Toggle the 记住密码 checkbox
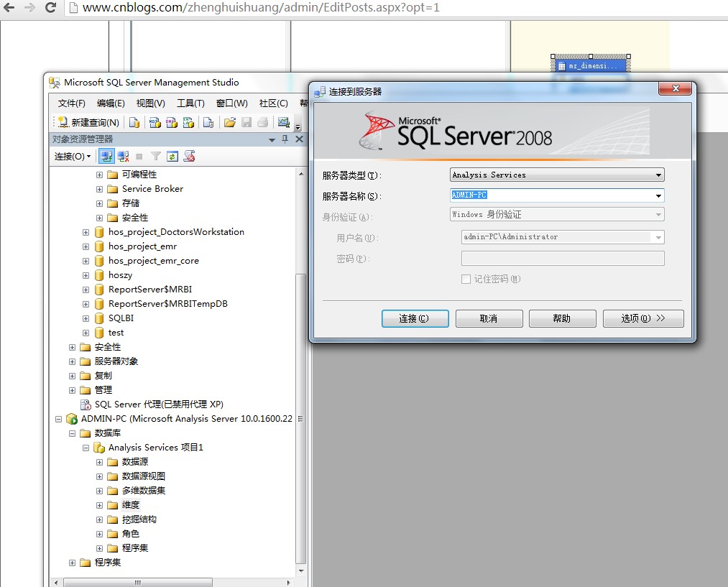 pyautogui.click(x=466, y=279)
